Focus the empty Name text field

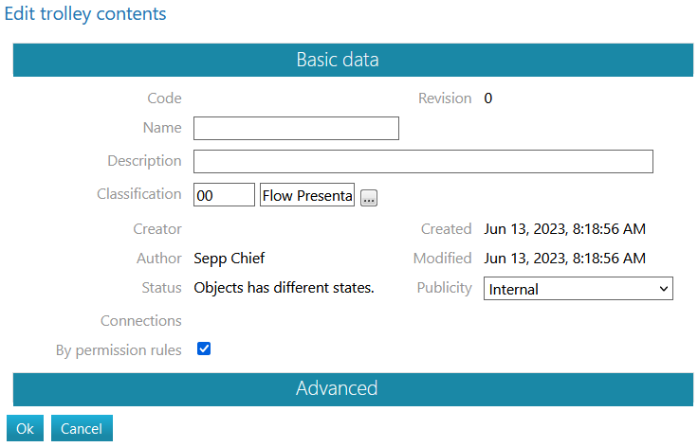coord(296,129)
